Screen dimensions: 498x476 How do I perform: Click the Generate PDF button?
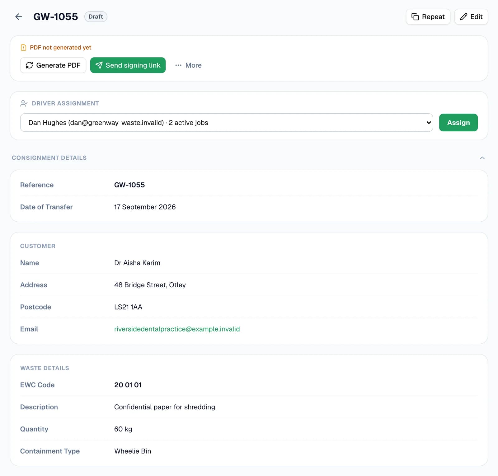coord(53,65)
